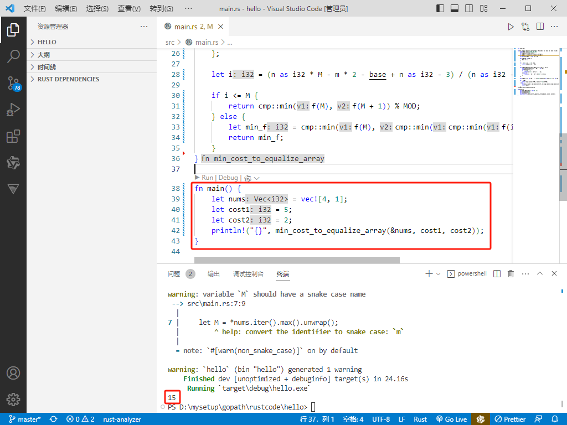
Task: Change end of line via LF
Action: (x=402, y=419)
